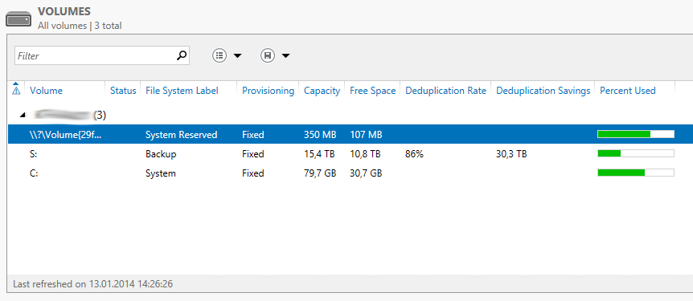The height and width of the screenshot is (301, 693).
Task: Click the 350 MB capacity value
Action: [320, 135]
